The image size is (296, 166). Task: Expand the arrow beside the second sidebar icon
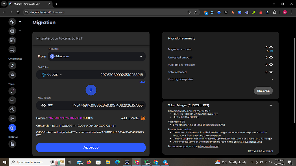click(x=20, y=31)
